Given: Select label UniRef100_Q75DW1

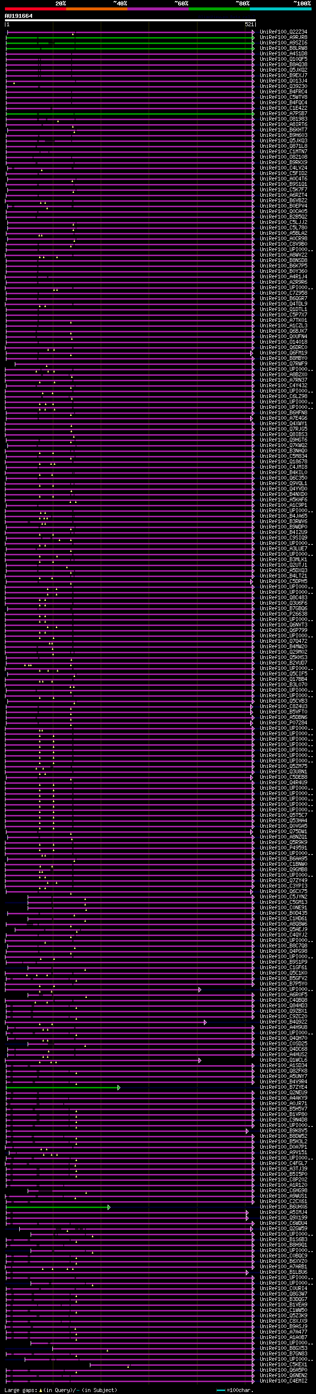Looking at the screenshot, I should click(283, 831).
